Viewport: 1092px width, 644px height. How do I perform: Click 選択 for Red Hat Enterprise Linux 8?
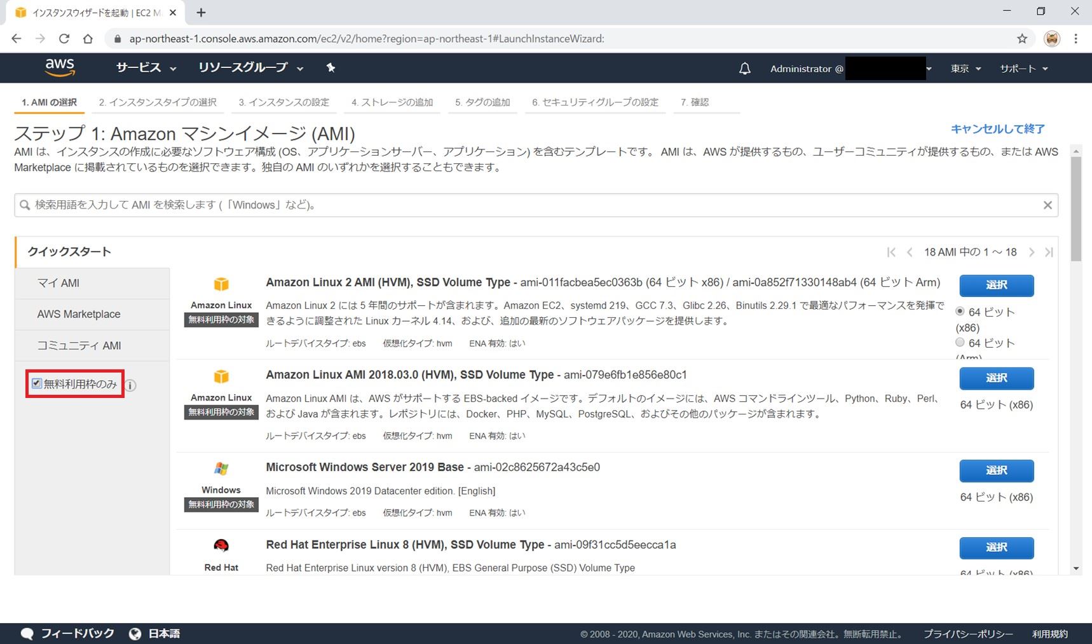pos(996,547)
